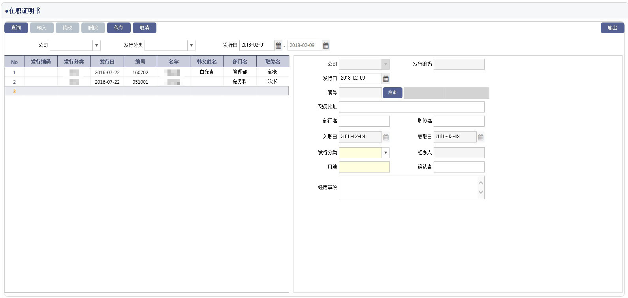Click the 检索 search button
This screenshot has width=628, height=298.
[392, 93]
